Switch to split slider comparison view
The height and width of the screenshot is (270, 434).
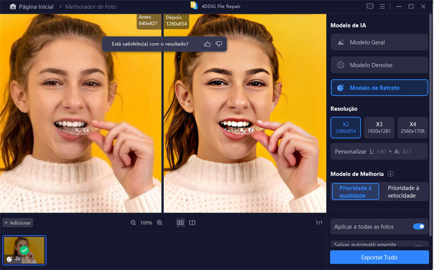coord(192,223)
